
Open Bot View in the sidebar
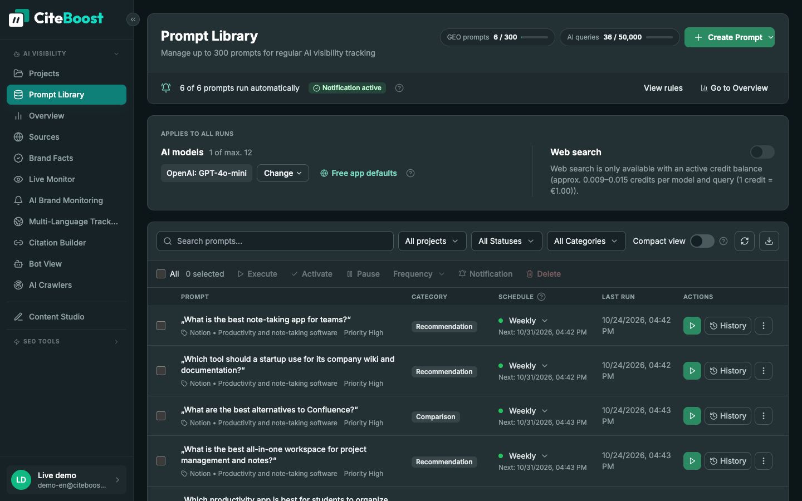66,264
